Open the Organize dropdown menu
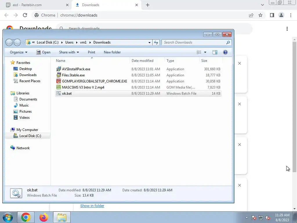 pyautogui.click(x=19, y=52)
